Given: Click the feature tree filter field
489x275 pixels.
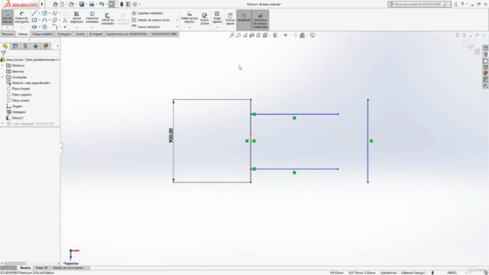Looking at the screenshot, I should 31,53.
